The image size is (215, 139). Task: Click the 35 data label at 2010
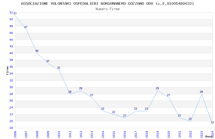tap(59, 68)
